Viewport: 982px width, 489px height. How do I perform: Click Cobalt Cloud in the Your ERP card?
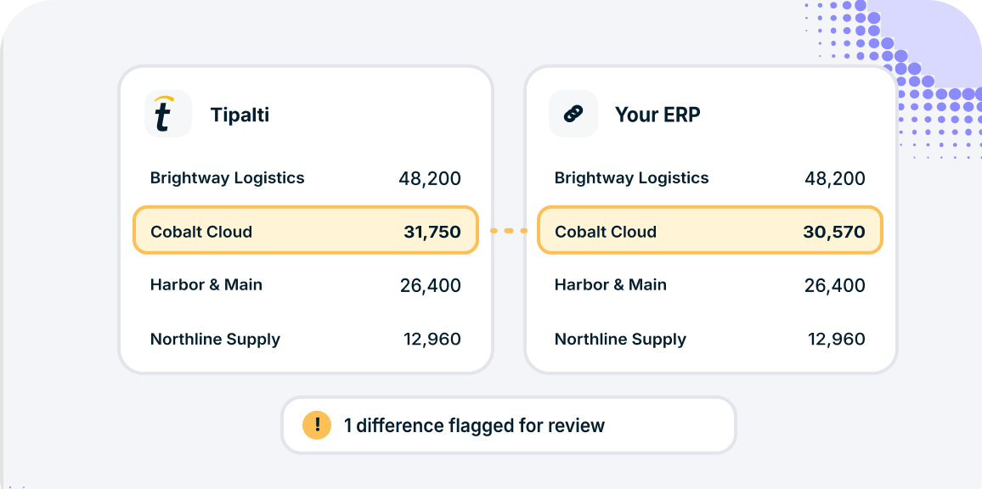click(606, 232)
